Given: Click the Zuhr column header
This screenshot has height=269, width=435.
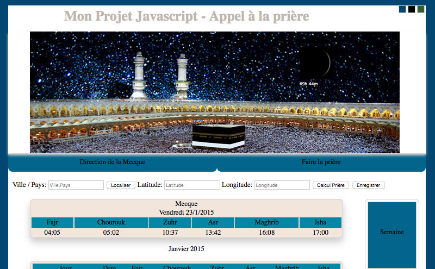Looking at the screenshot, I should [170, 223].
